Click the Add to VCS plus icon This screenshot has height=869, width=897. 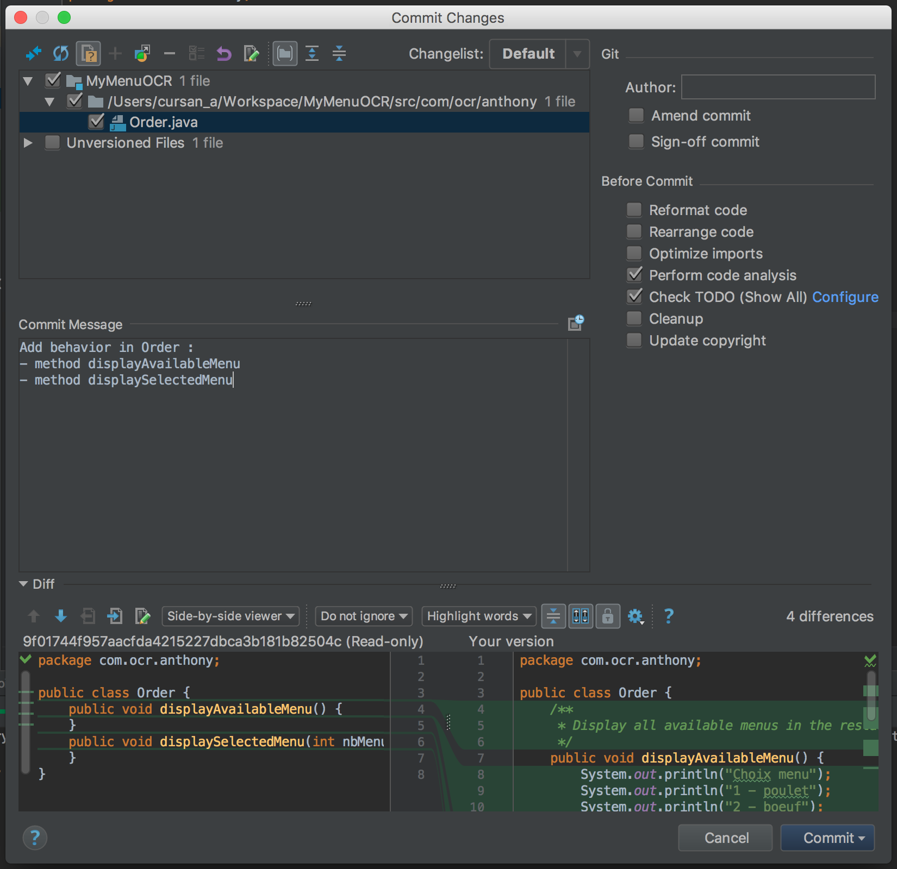(115, 54)
